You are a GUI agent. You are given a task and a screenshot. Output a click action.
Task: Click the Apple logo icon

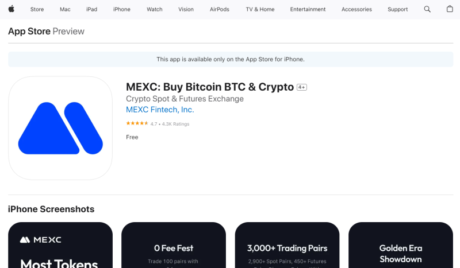click(11, 9)
